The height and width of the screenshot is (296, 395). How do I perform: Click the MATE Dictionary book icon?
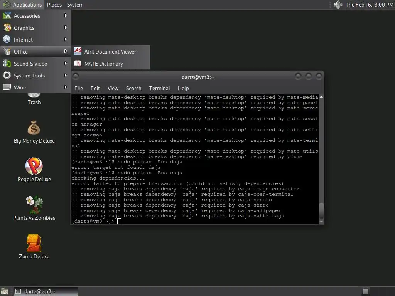tap(78, 64)
